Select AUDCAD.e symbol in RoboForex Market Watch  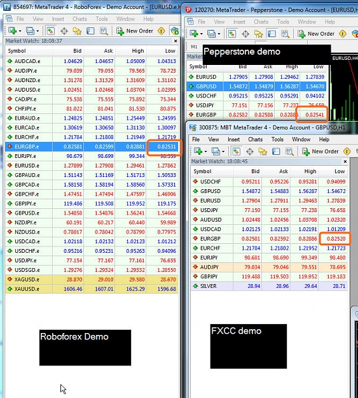pyautogui.click(x=27, y=61)
